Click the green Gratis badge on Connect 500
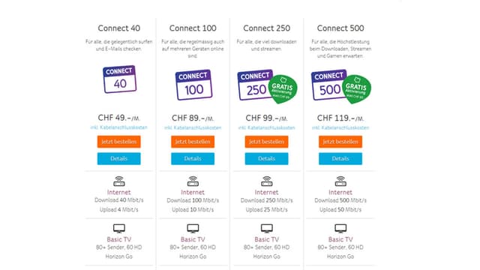The width and height of the screenshot is (480, 270). (356, 88)
